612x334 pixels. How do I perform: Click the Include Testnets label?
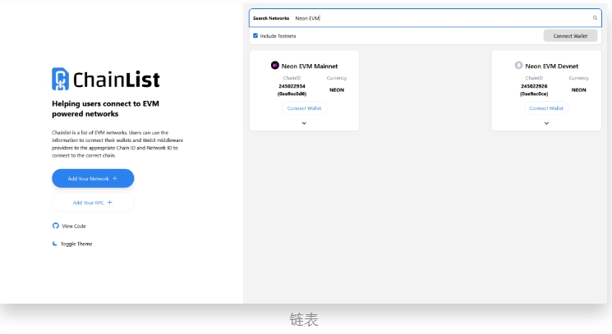pos(278,36)
